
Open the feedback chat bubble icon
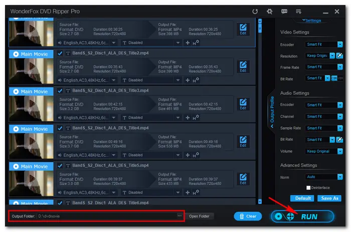284,12
